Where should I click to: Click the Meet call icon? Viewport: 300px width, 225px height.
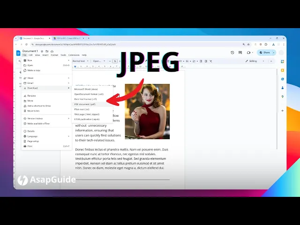click(248, 52)
